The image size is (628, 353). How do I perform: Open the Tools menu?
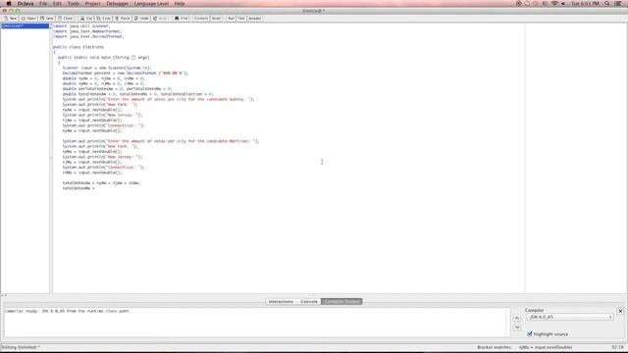74,3
